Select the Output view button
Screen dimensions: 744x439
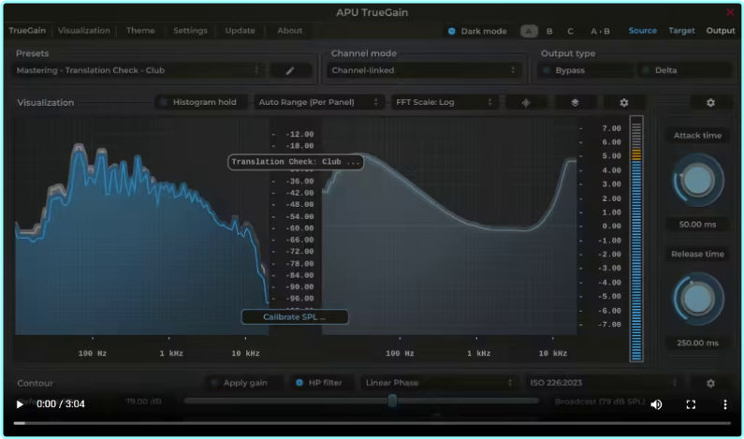click(721, 31)
